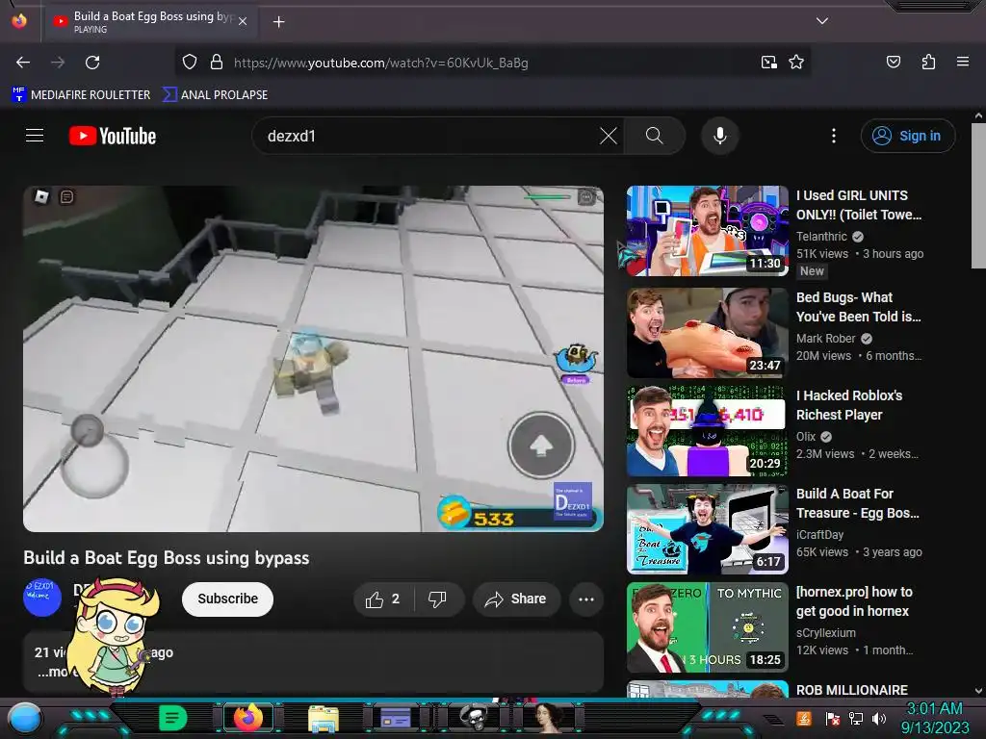
Task: Open clock showing 3:01 AM
Action: click(934, 718)
